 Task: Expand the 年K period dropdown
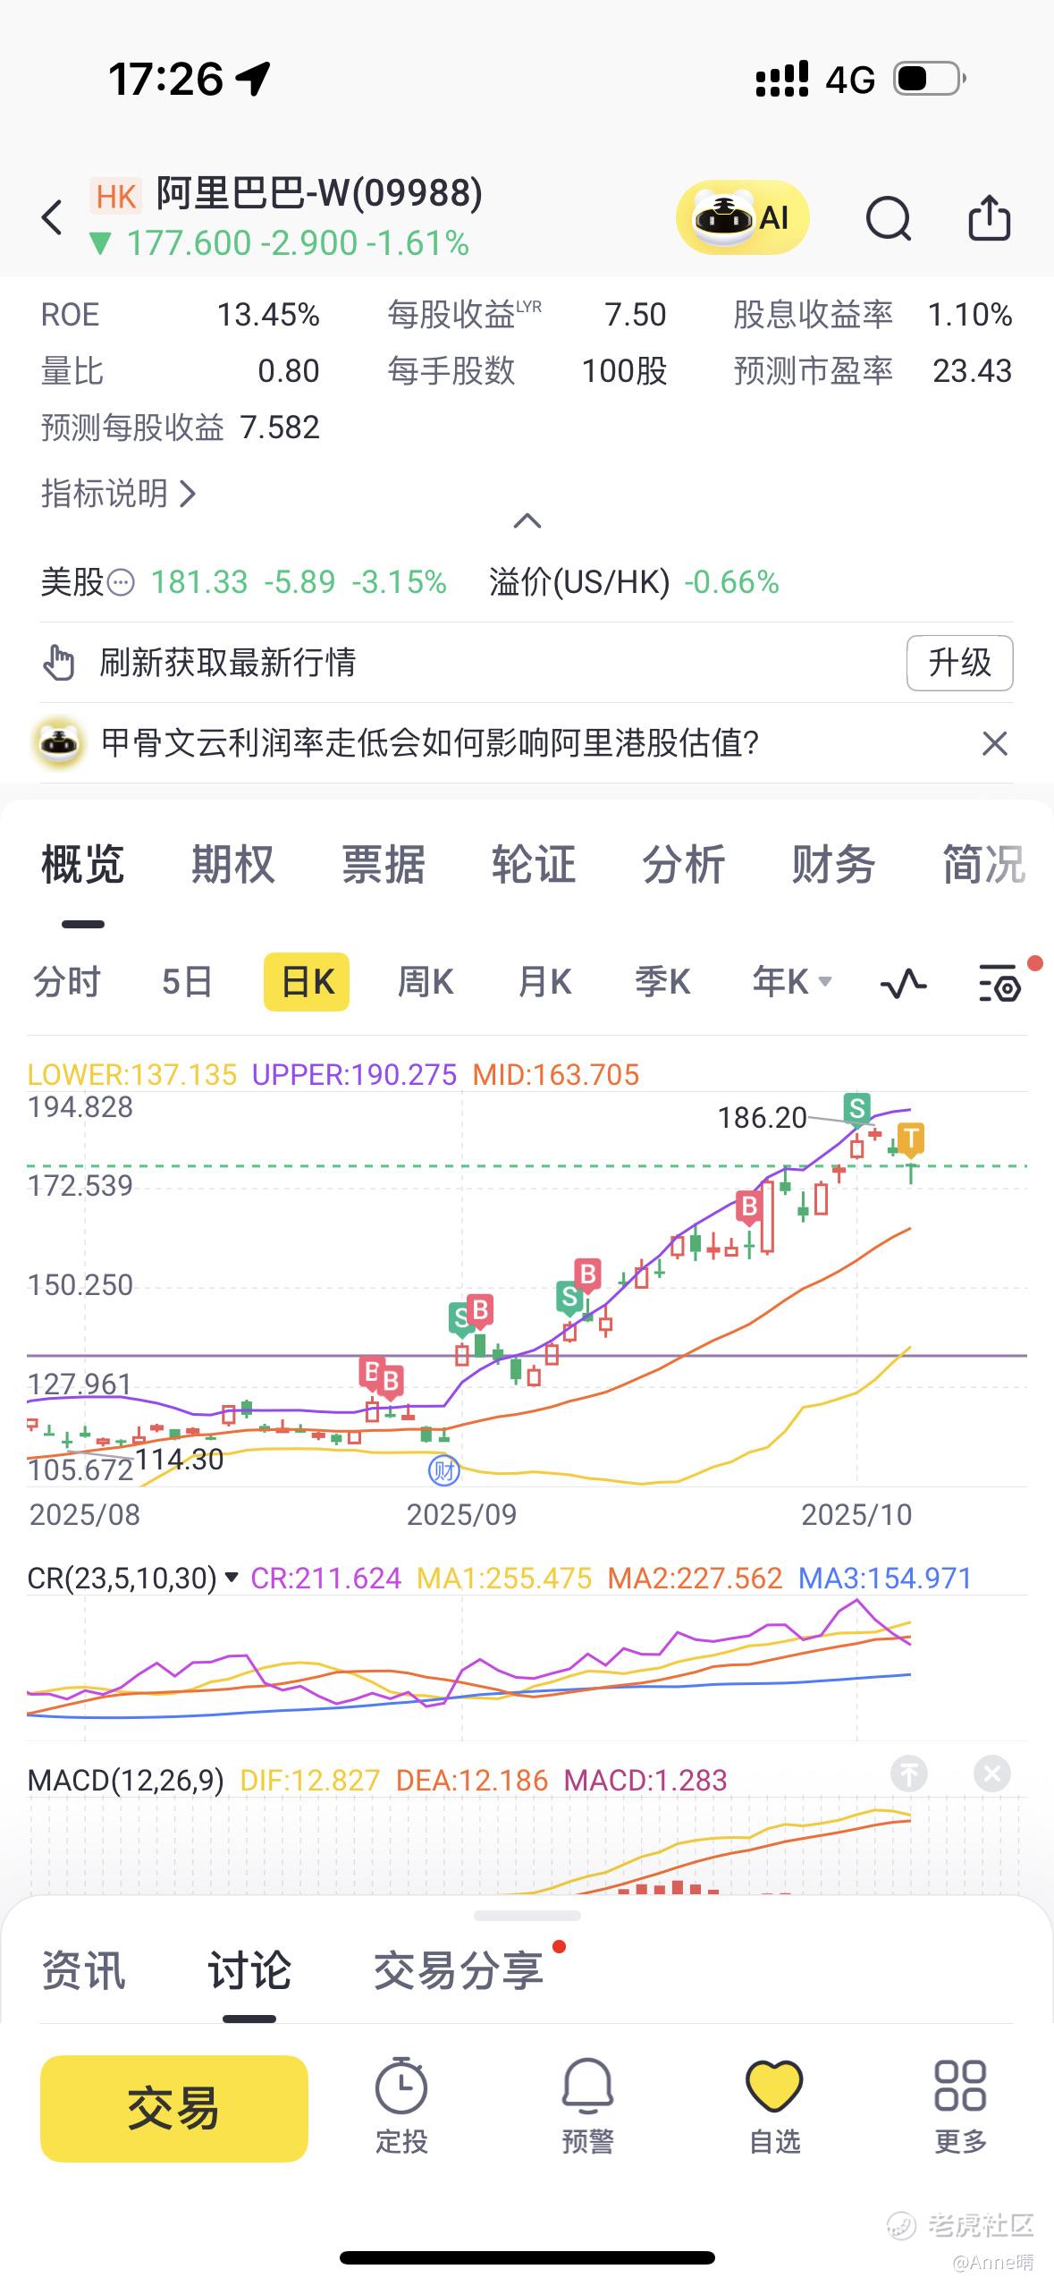click(792, 982)
